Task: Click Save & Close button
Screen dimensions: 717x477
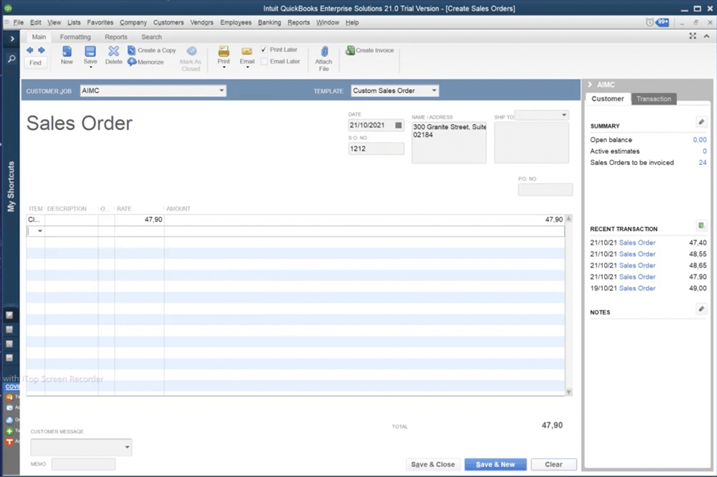Action: pos(433,464)
